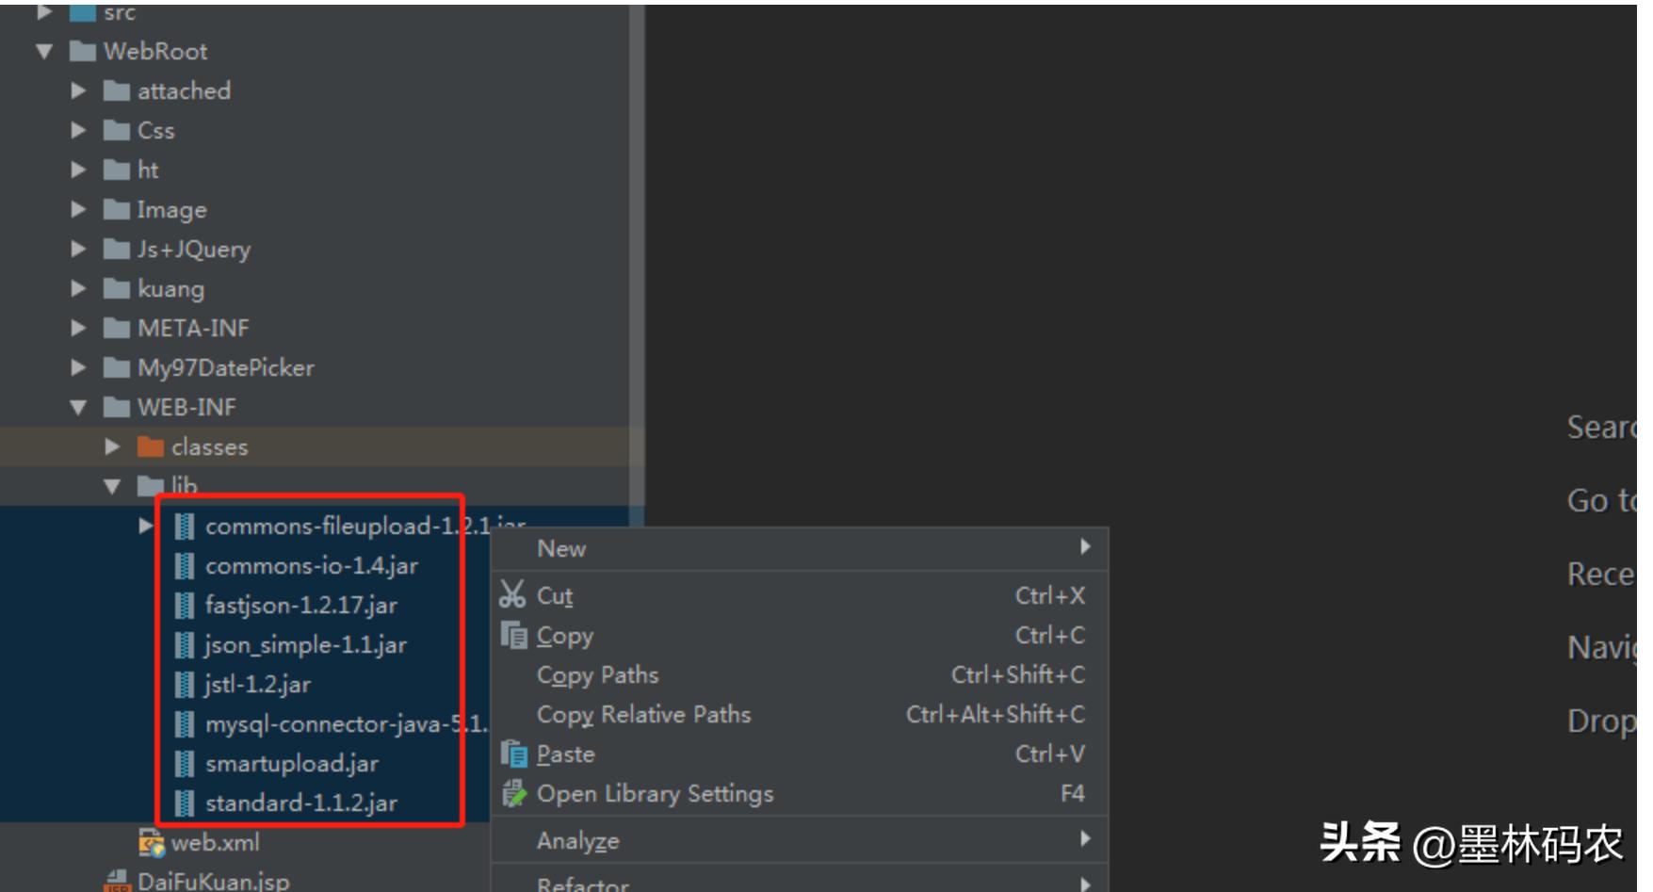Click the mysql-connector-java jar archive icon
Image resolution: width=1653 pixels, height=892 pixels.
click(x=186, y=723)
